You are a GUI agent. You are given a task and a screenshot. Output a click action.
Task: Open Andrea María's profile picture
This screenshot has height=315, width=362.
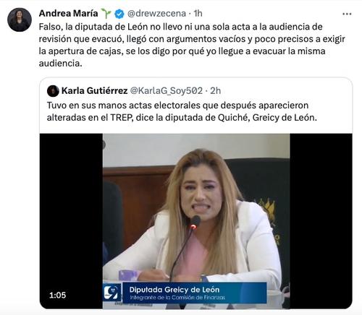[x=20, y=20]
